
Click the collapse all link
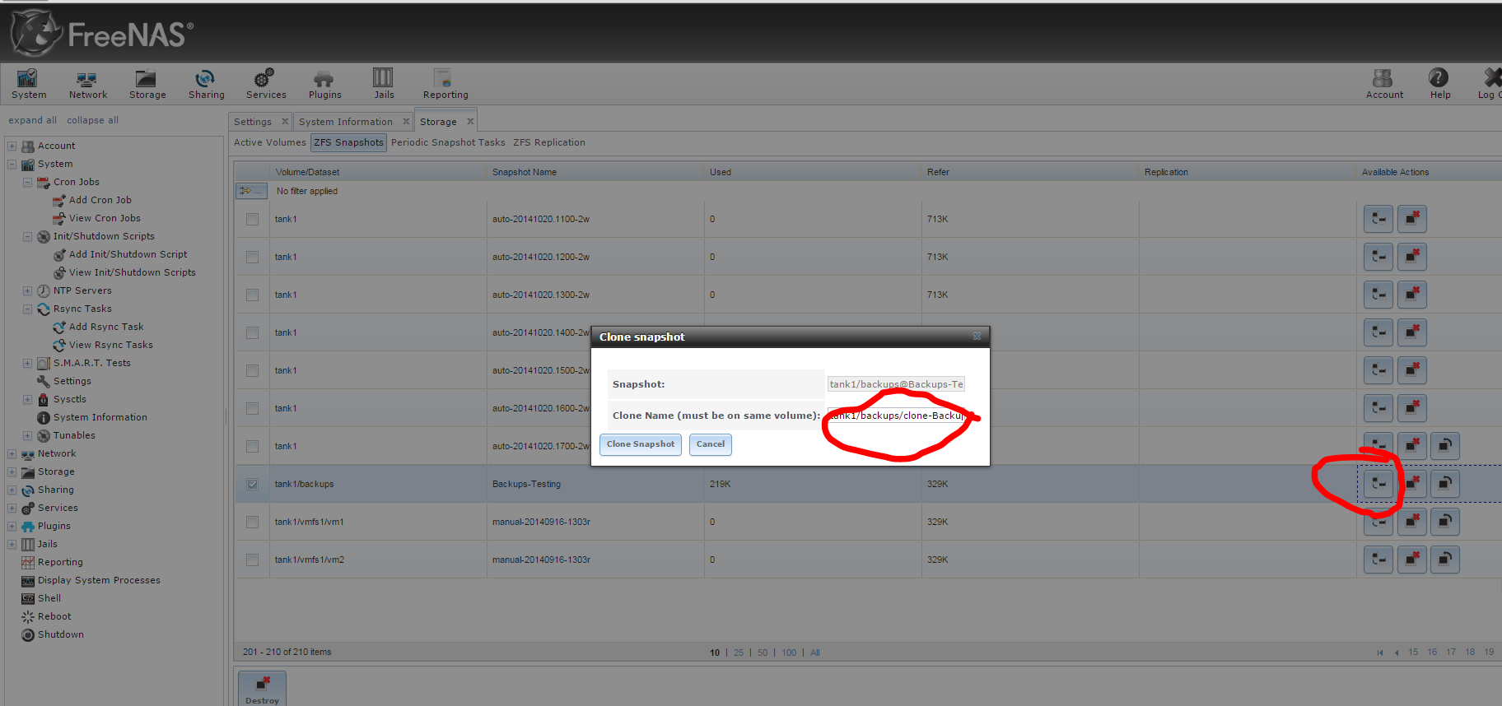coord(92,120)
